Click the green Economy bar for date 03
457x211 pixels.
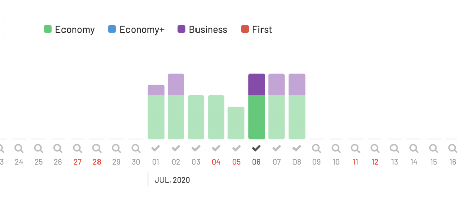coord(196,117)
